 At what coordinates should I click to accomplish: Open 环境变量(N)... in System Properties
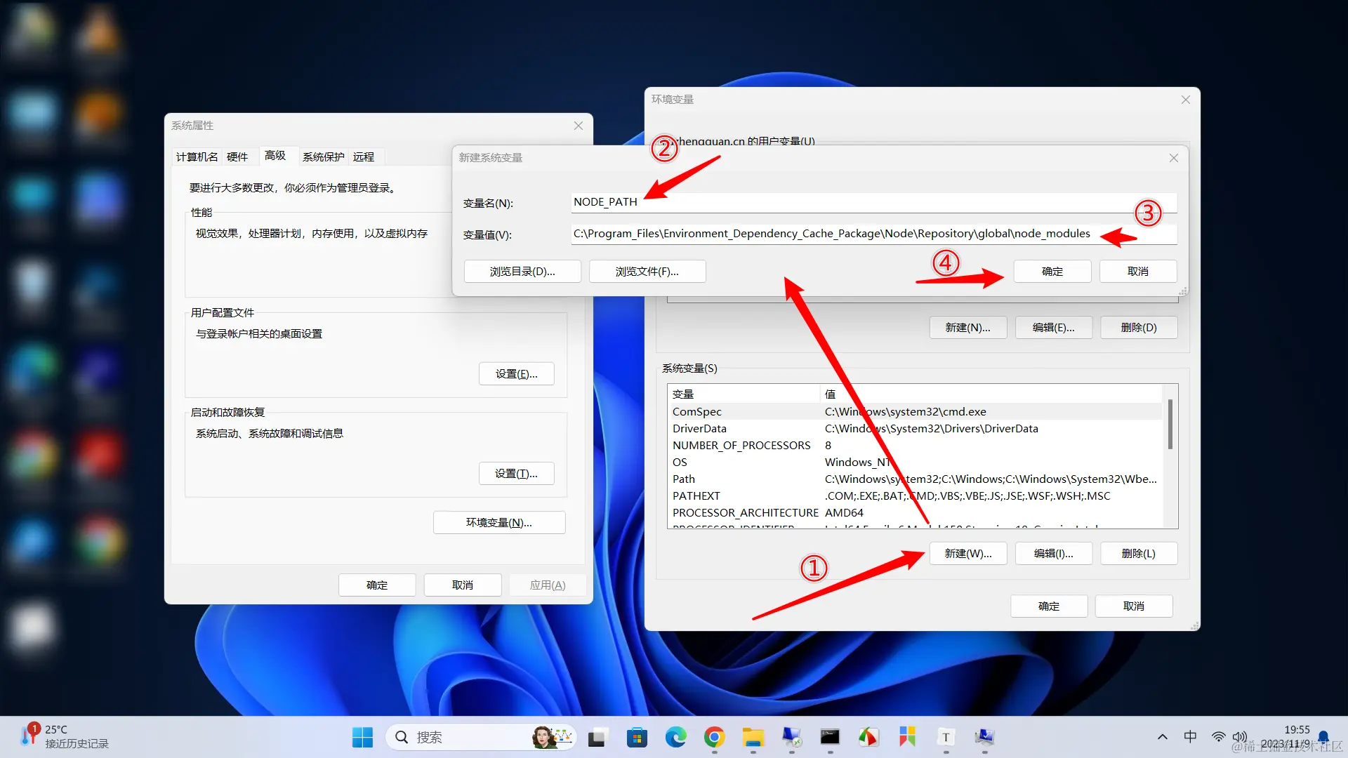498,523
